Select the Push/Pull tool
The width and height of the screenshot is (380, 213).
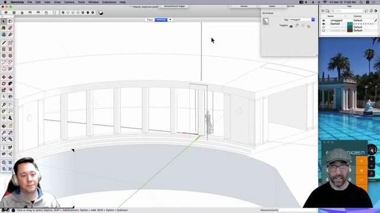[x=10, y=77]
